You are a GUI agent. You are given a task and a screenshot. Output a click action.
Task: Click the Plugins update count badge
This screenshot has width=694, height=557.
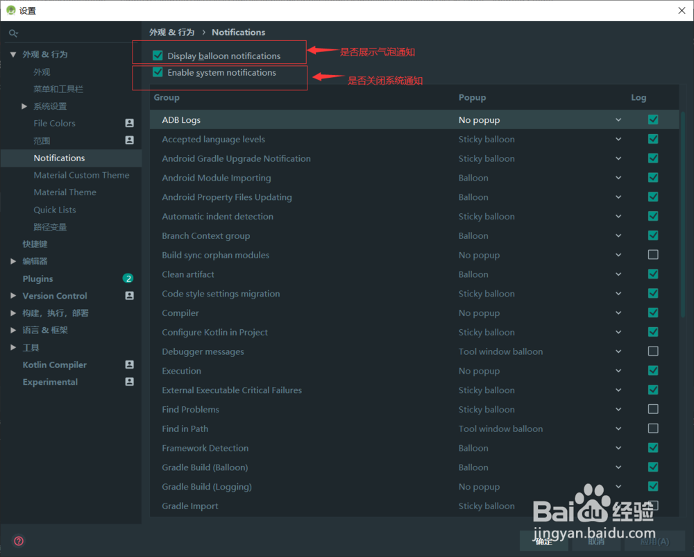pyautogui.click(x=128, y=278)
